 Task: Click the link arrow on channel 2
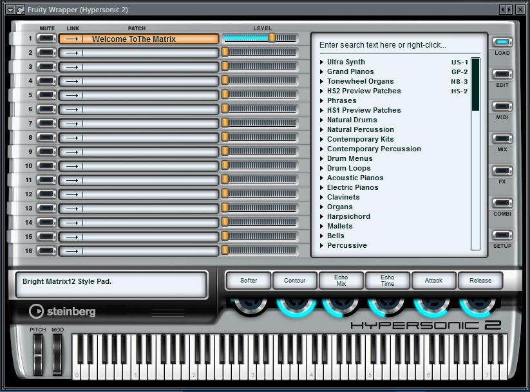[x=71, y=53]
